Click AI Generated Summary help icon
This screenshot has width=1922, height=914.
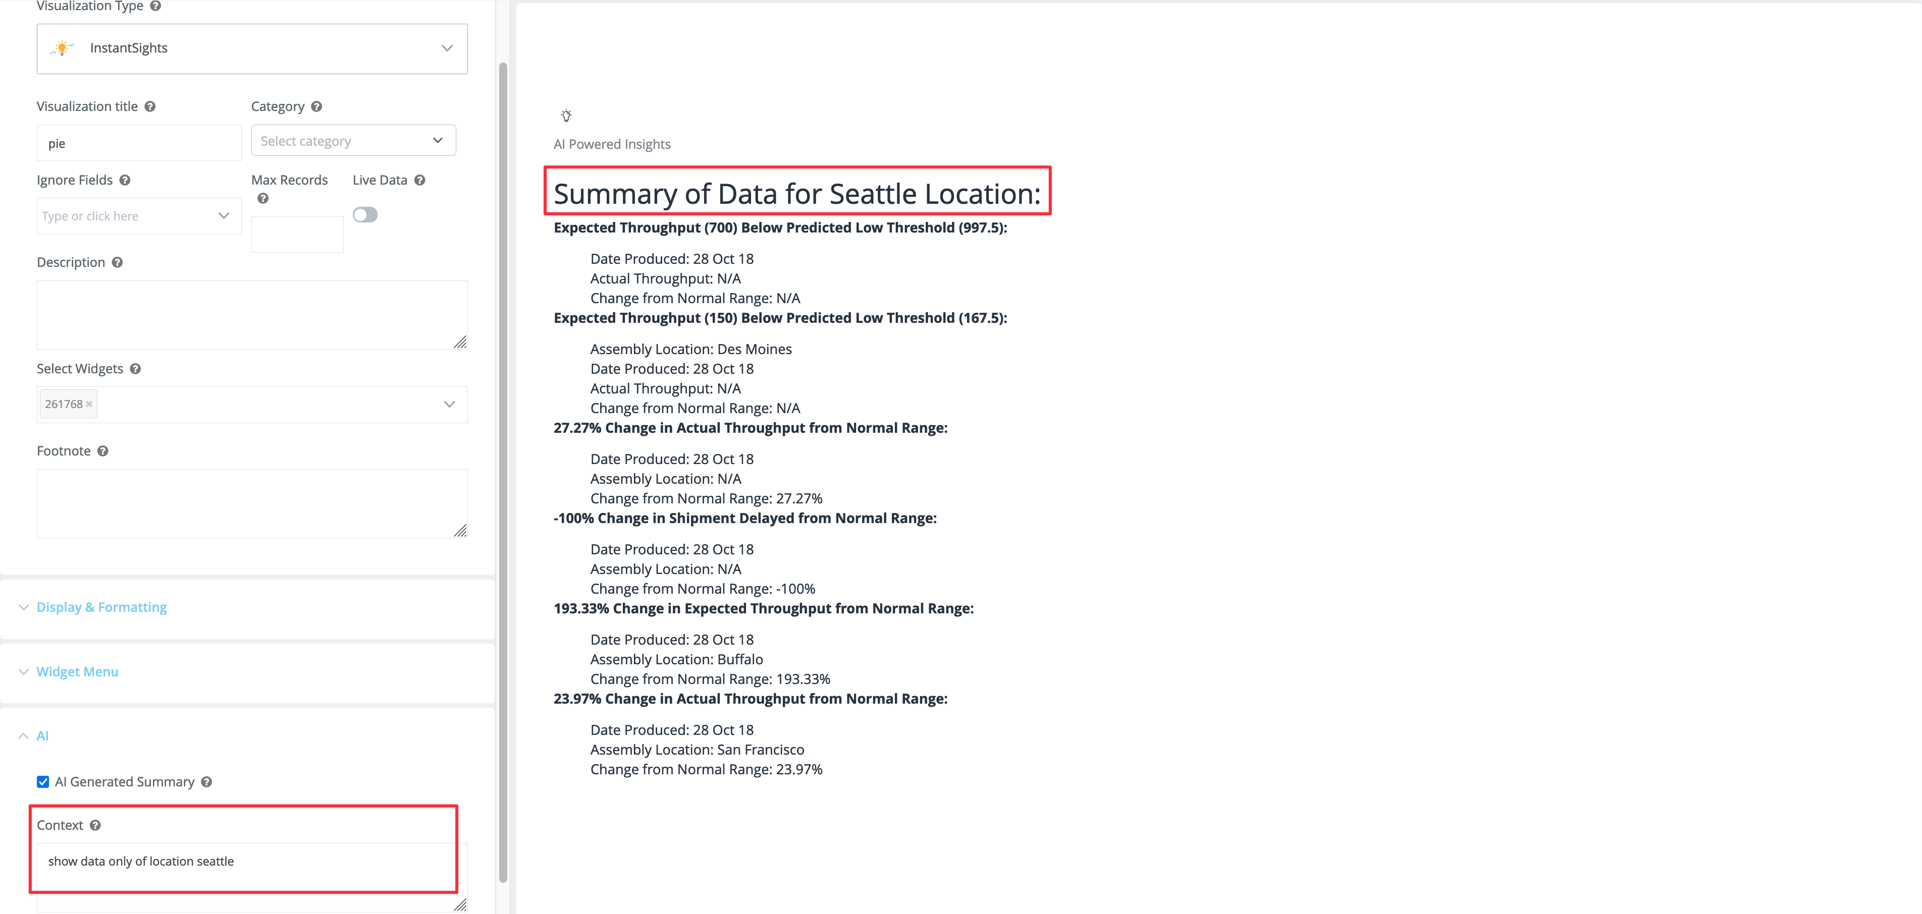tap(206, 782)
